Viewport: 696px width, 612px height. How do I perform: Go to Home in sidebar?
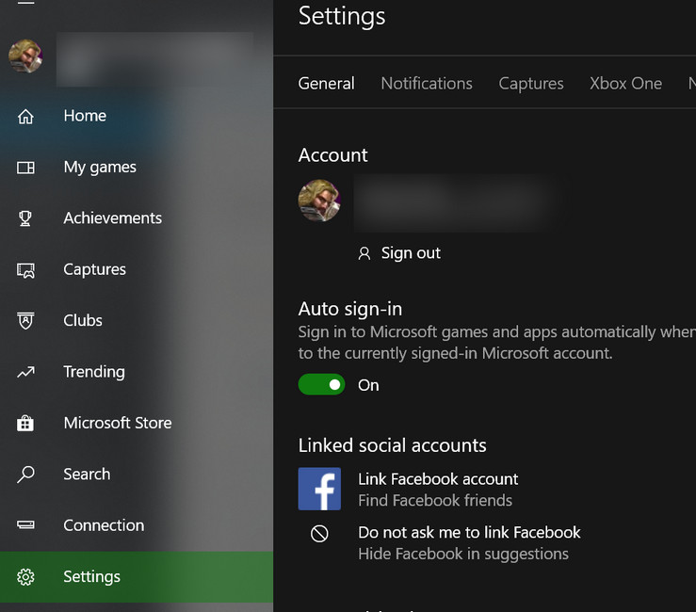coord(137,116)
